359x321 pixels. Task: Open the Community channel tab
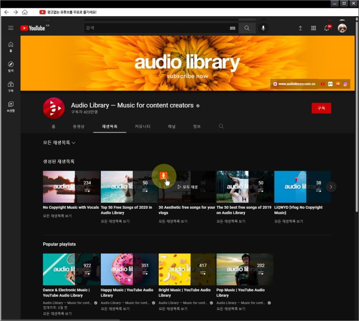[x=143, y=127]
